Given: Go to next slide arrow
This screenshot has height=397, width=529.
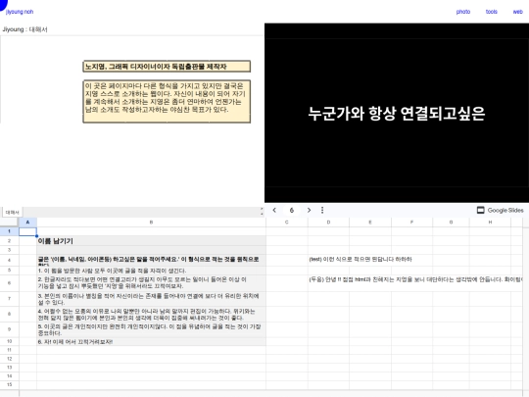Looking at the screenshot, I should [x=309, y=210].
